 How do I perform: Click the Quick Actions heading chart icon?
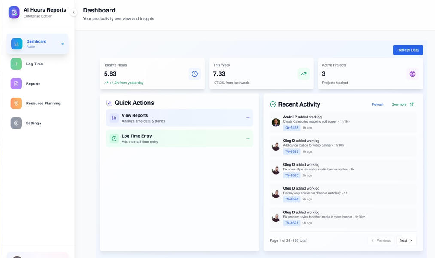[110, 103]
